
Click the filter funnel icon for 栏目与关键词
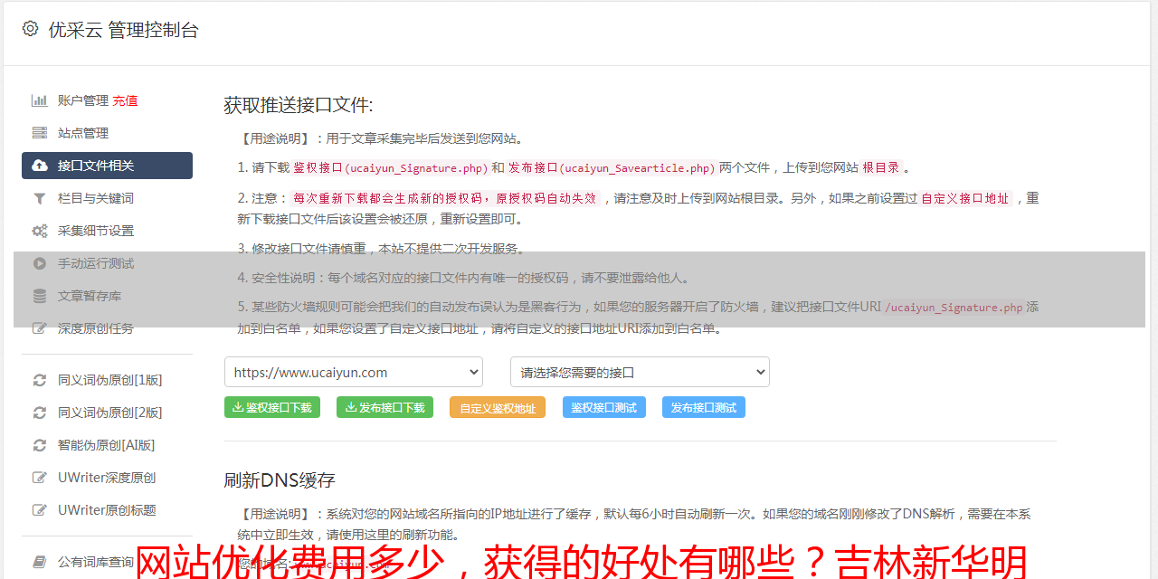point(40,198)
